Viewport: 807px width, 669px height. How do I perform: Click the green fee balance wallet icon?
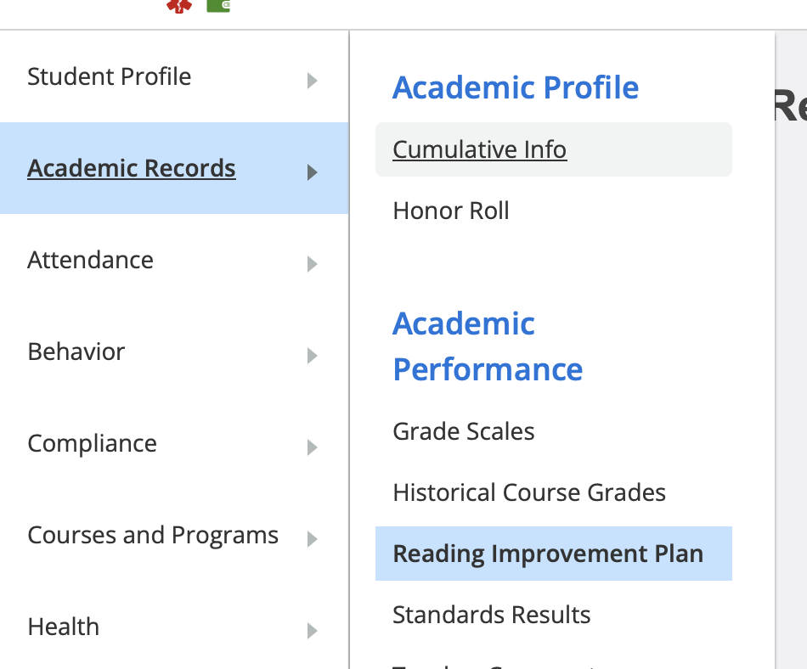point(217,6)
